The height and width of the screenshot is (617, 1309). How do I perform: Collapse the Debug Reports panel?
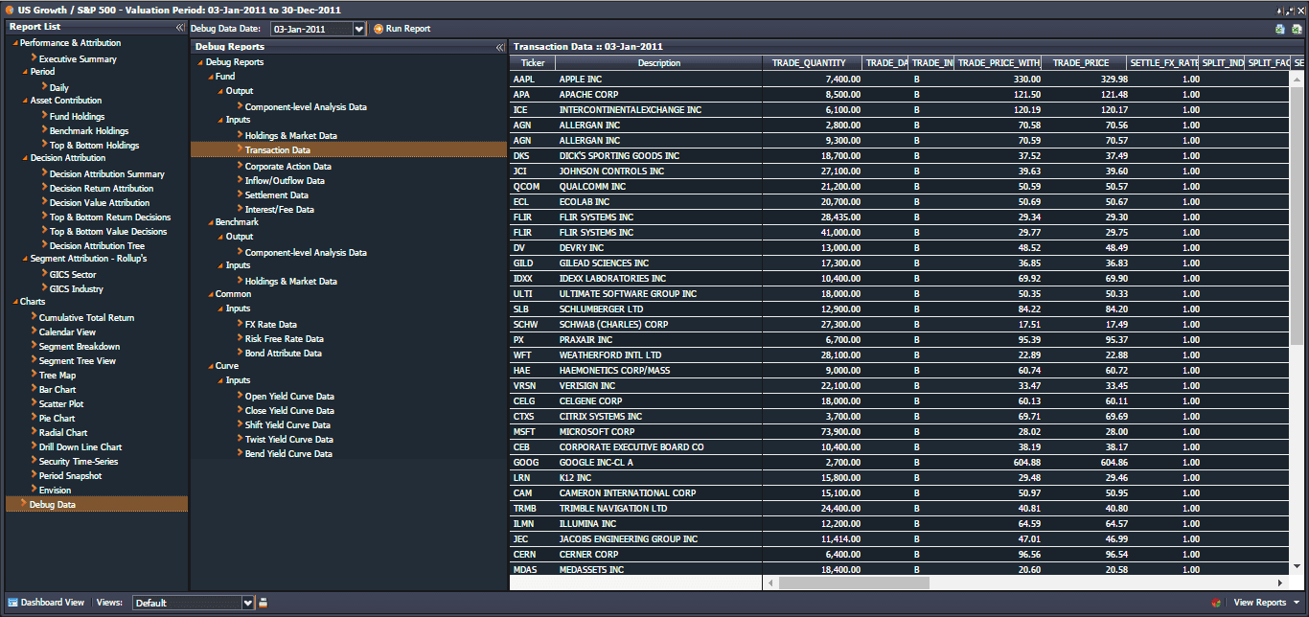(x=499, y=47)
